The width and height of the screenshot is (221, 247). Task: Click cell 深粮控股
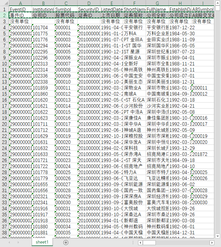[134, 136]
